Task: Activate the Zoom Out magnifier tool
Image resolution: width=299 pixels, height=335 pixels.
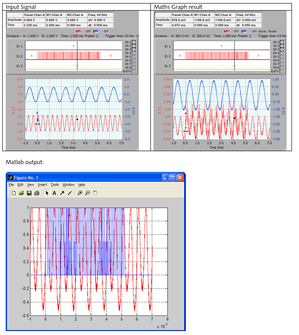Action: 88,193
